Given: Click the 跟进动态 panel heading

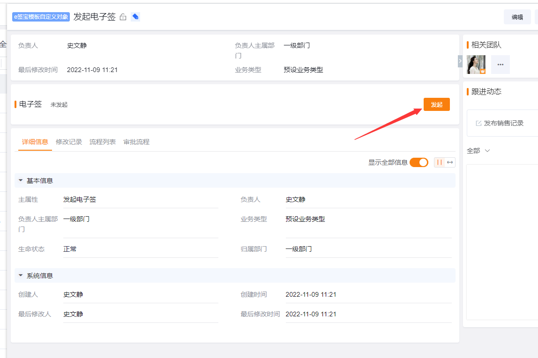Looking at the screenshot, I should 486,91.
